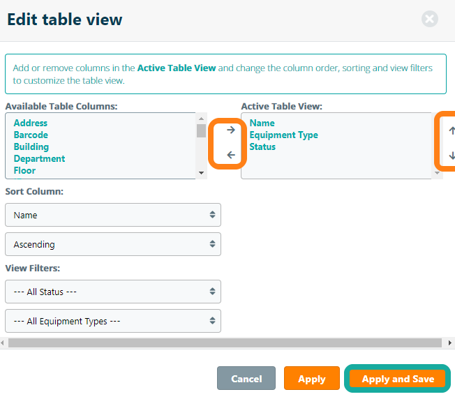Click the right arrow to add column
455x399 pixels.
[231, 130]
